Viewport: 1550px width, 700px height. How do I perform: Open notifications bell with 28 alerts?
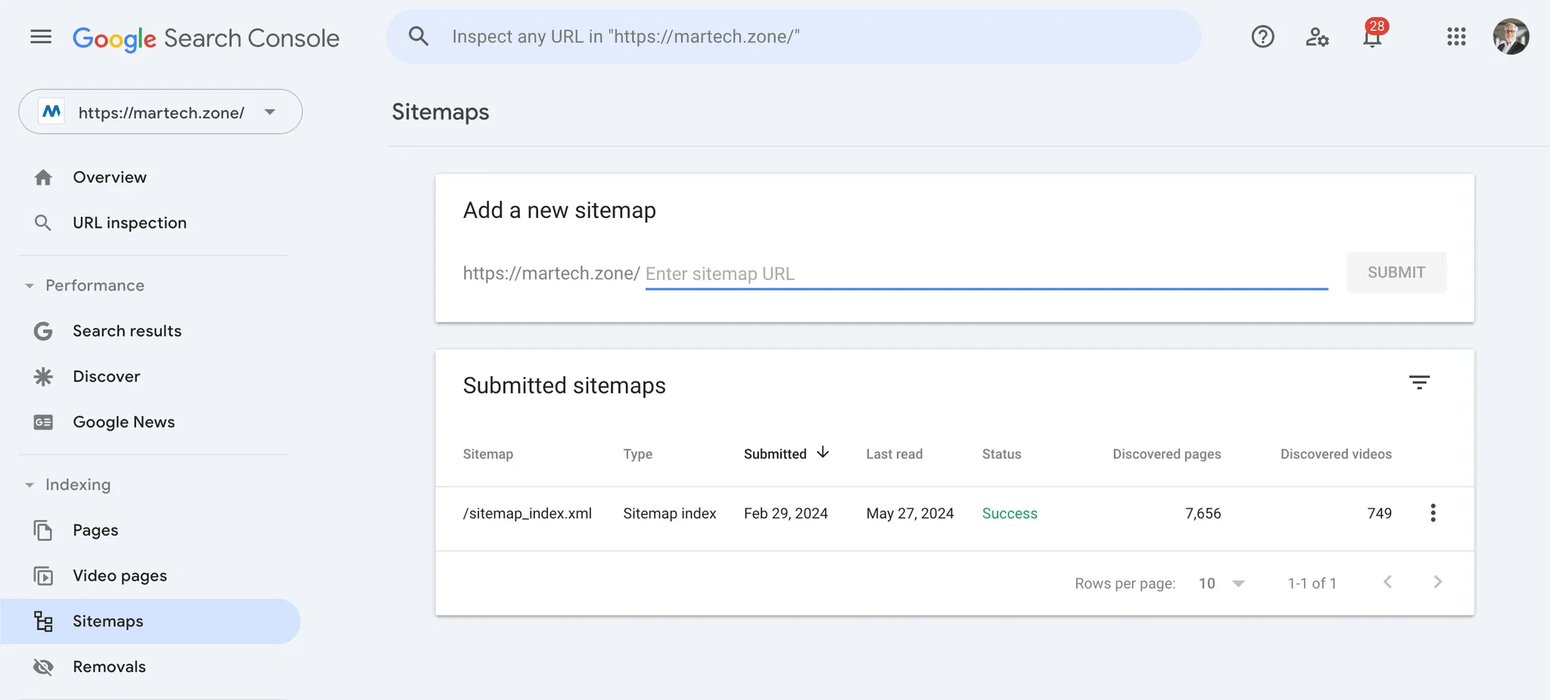(1372, 36)
